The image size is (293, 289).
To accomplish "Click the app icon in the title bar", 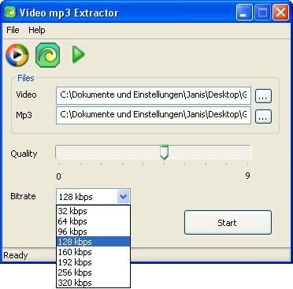I will click(10, 12).
